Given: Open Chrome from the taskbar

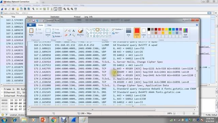Looking at the screenshot, I should click(x=53, y=120).
